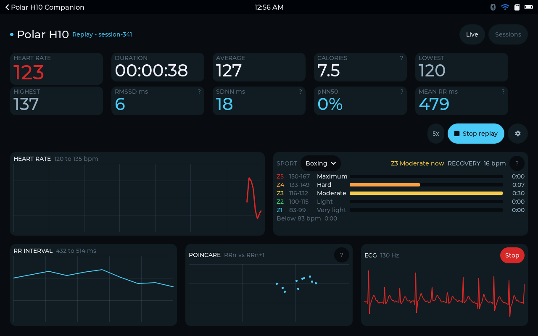Open the Boxing sport dropdown
This screenshot has width=538, height=336.
pyautogui.click(x=321, y=163)
